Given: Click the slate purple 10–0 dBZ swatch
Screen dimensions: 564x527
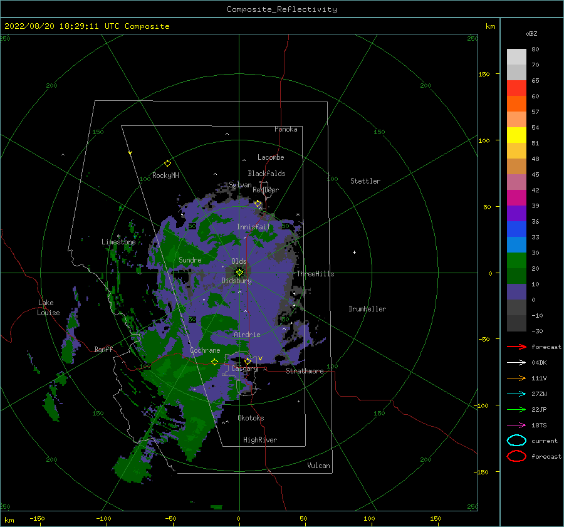Looking at the screenshot, I should [x=516, y=292].
